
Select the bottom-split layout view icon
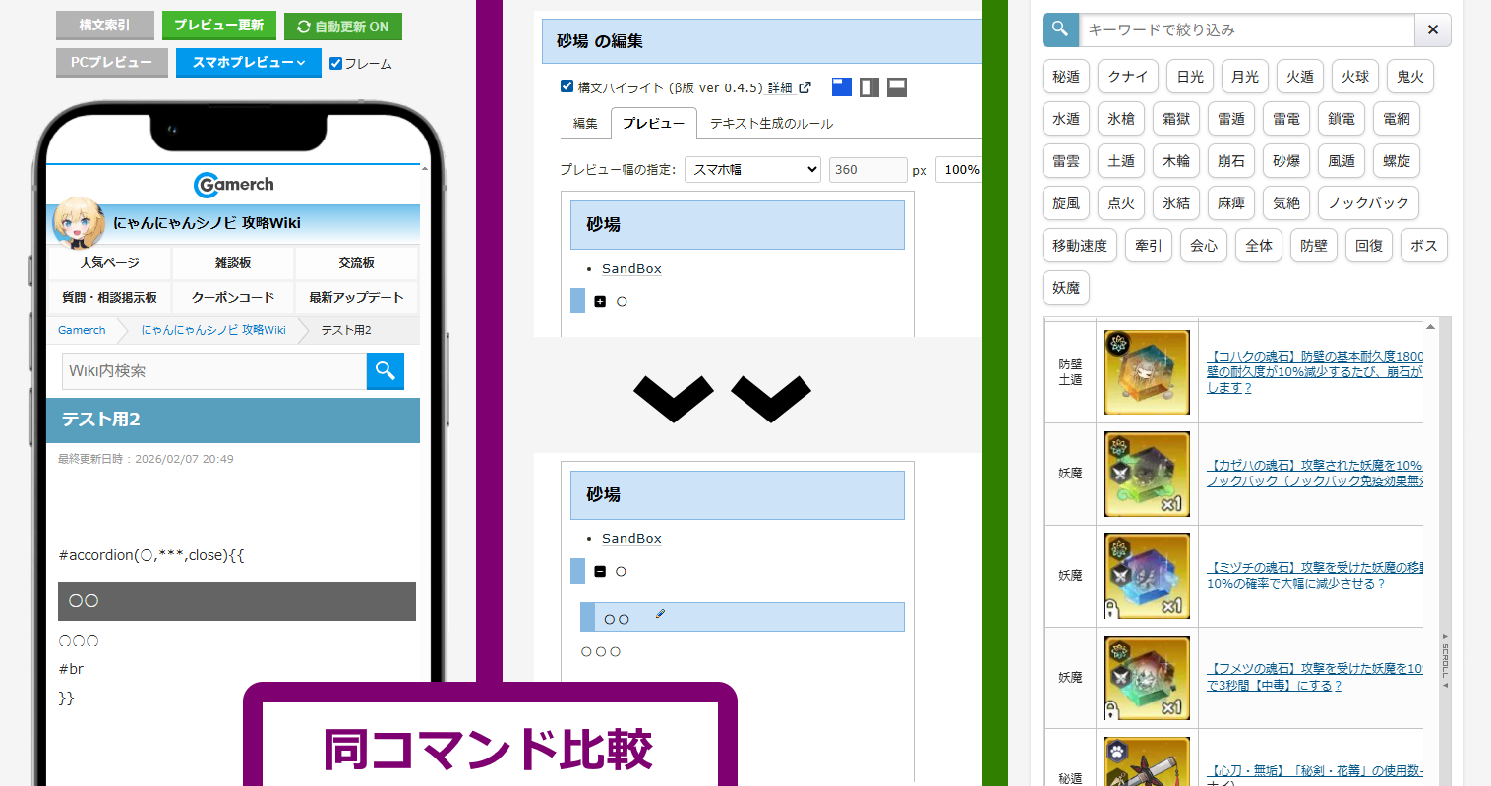(x=896, y=87)
